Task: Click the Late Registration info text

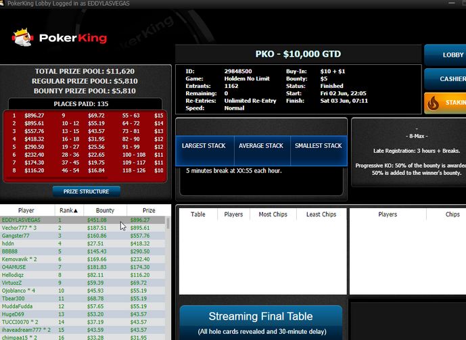Action: coord(417,151)
